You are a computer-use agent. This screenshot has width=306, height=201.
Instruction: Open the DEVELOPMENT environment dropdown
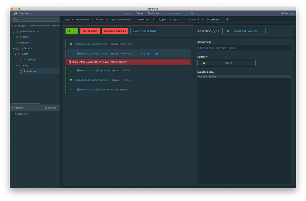pyautogui.click(x=177, y=13)
